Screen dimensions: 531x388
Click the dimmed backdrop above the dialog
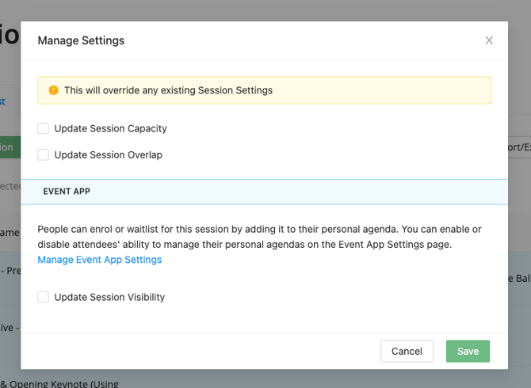coord(265,10)
